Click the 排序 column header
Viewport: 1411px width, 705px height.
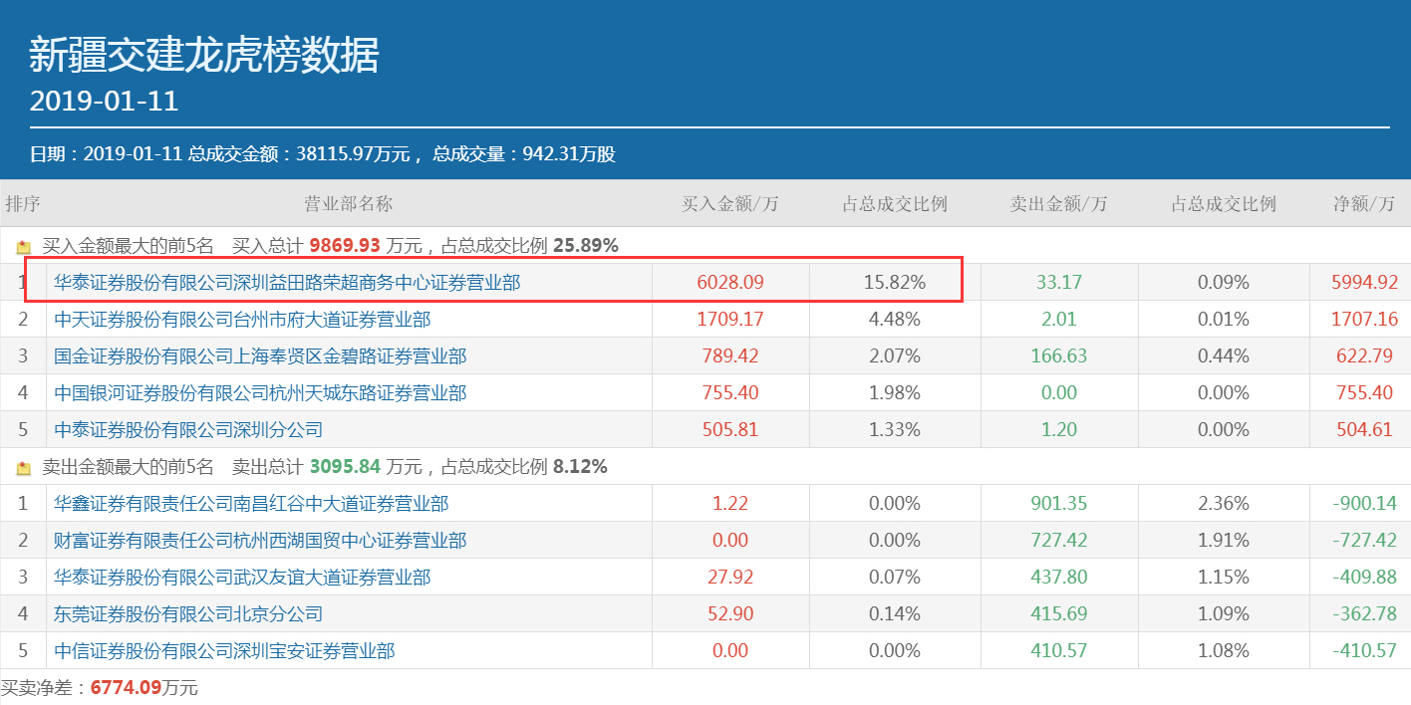tap(23, 204)
